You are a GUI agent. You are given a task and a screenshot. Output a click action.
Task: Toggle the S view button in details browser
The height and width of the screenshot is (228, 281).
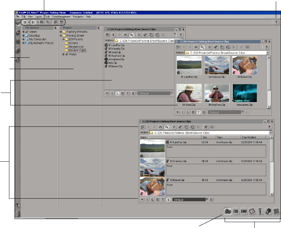(168, 200)
